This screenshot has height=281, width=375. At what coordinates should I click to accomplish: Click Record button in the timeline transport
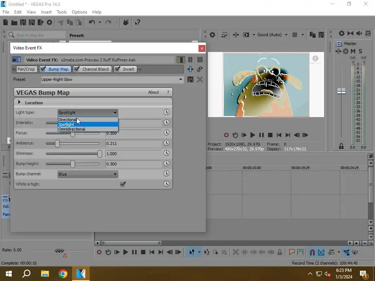(x=99, y=252)
